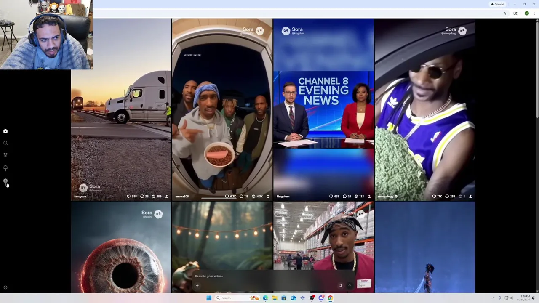Open Channel 8 Evening News video

coord(323,109)
